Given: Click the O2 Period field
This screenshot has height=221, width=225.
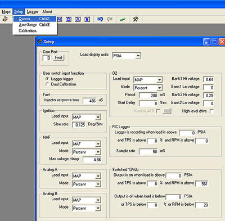Looking at the screenshot, I should pyautogui.click(x=148, y=96).
